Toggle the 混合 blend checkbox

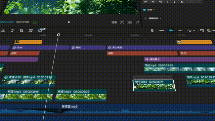[144, 10]
